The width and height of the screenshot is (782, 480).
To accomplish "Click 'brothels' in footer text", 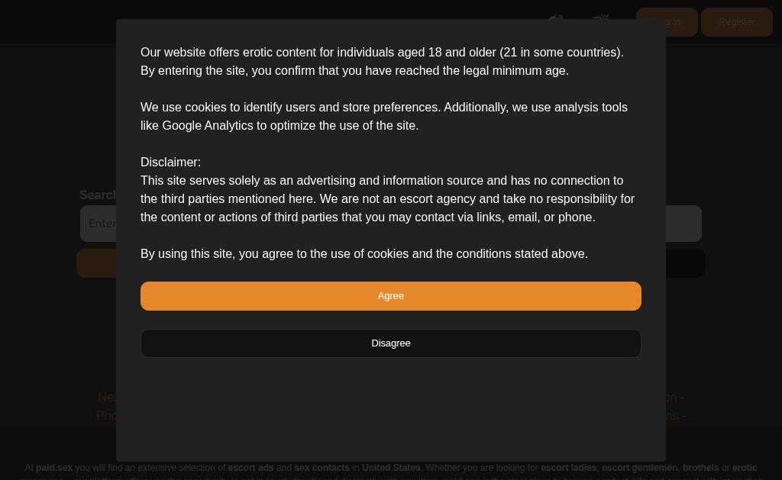I will point(700,468).
